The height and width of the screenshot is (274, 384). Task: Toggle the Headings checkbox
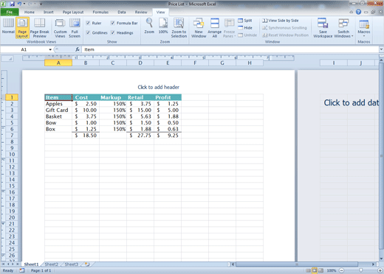tap(112, 32)
